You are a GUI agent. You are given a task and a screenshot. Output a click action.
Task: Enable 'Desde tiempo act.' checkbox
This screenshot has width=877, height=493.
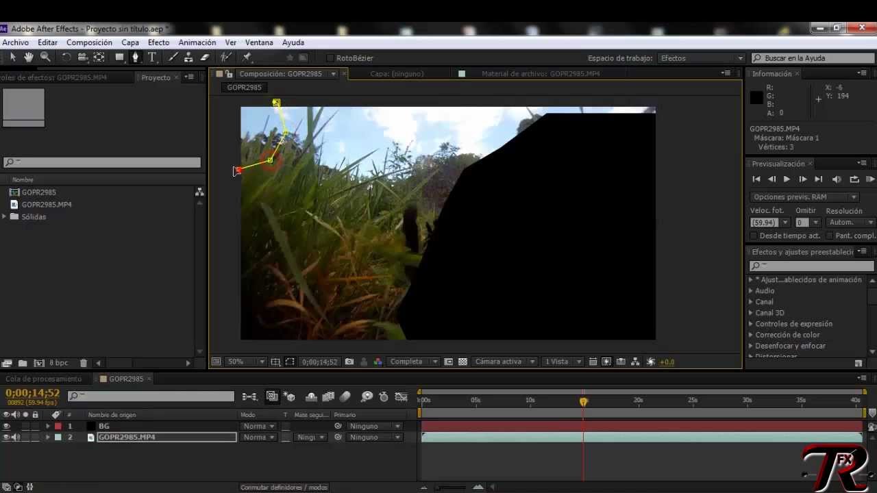click(x=754, y=236)
